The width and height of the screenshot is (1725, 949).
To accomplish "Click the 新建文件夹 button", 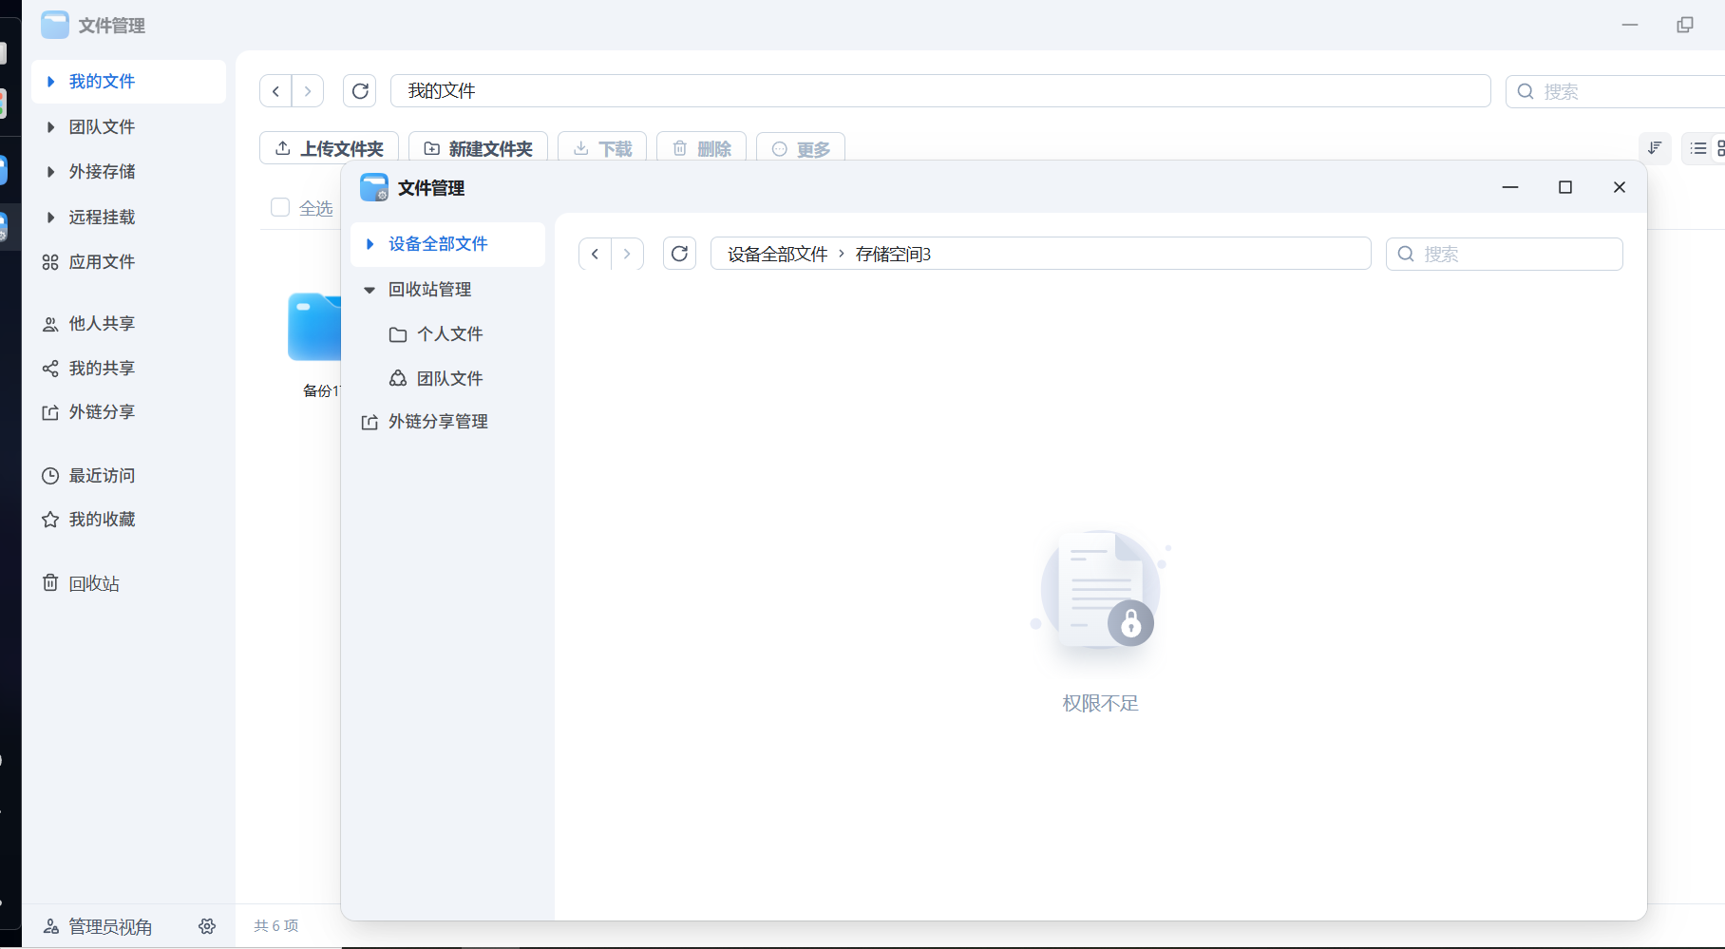I will click(x=478, y=148).
